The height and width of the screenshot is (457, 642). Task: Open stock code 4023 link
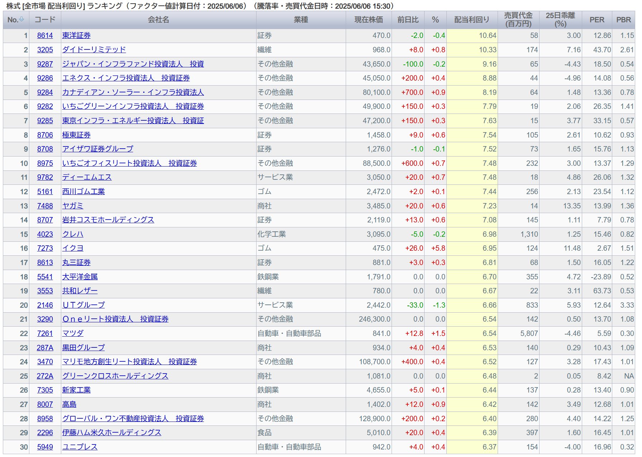pyautogui.click(x=45, y=234)
